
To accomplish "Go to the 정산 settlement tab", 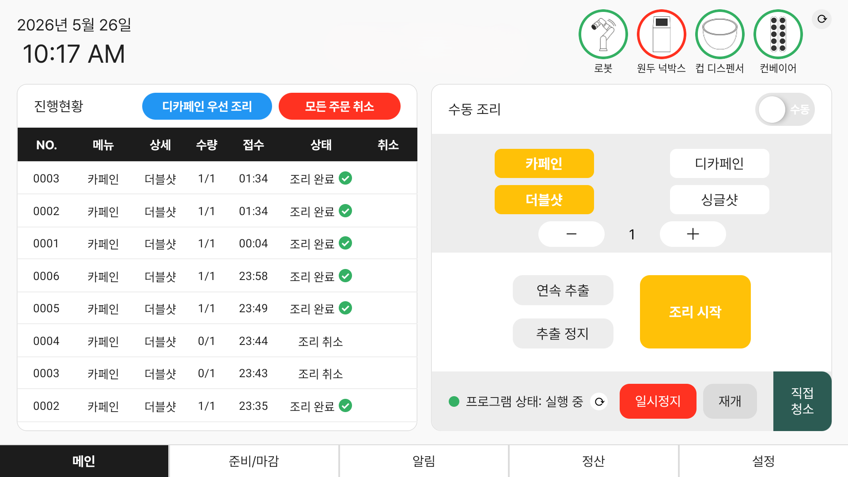I will coord(594,461).
